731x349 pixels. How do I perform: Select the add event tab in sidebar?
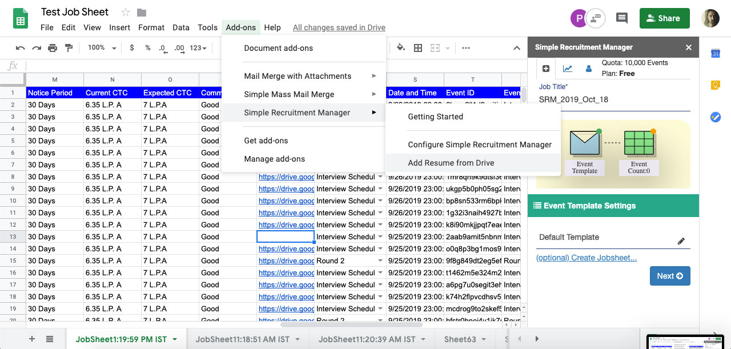[x=546, y=69]
